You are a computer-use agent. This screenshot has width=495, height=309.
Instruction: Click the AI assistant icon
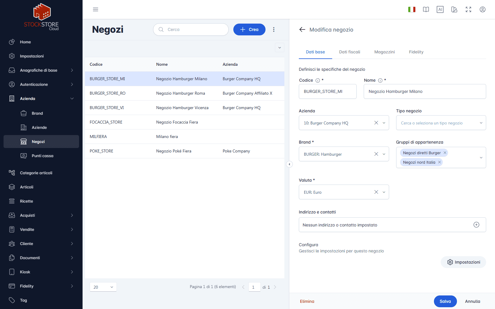pyautogui.click(x=440, y=9)
